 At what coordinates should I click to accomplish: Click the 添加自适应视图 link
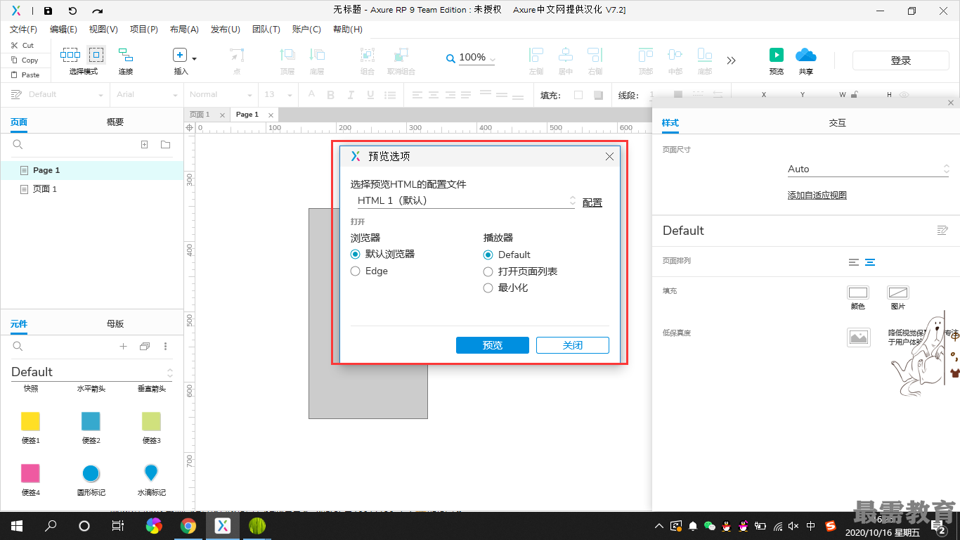(x=817, y=195)
